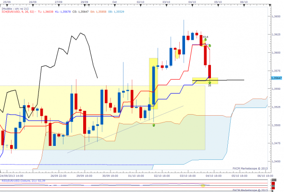Select the black horizontal support line
Viewport: 284px width, 192px height.
(218, 80)
